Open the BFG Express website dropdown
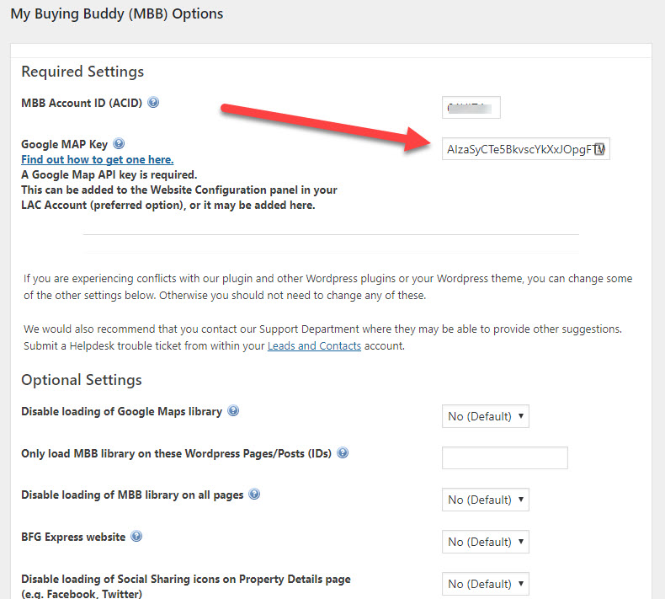 click(485, 542)
